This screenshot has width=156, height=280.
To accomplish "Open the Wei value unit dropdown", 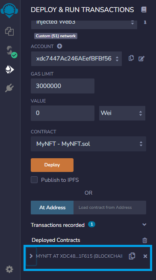I will pos(122,113).
